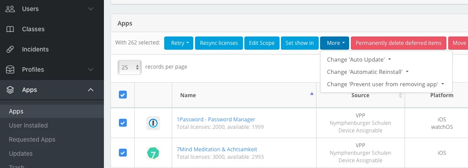
Task: Click the Set show in button
Action: click(299, 43)
